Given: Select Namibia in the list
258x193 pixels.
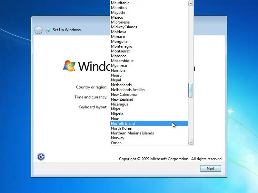Looking at the screenshot, I should pos(149,70).
